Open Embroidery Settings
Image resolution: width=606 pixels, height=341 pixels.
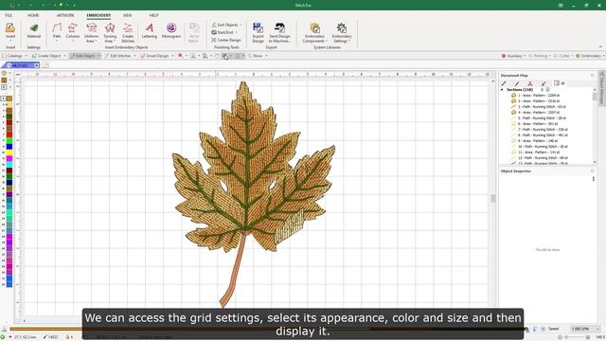tap(342, 32)
